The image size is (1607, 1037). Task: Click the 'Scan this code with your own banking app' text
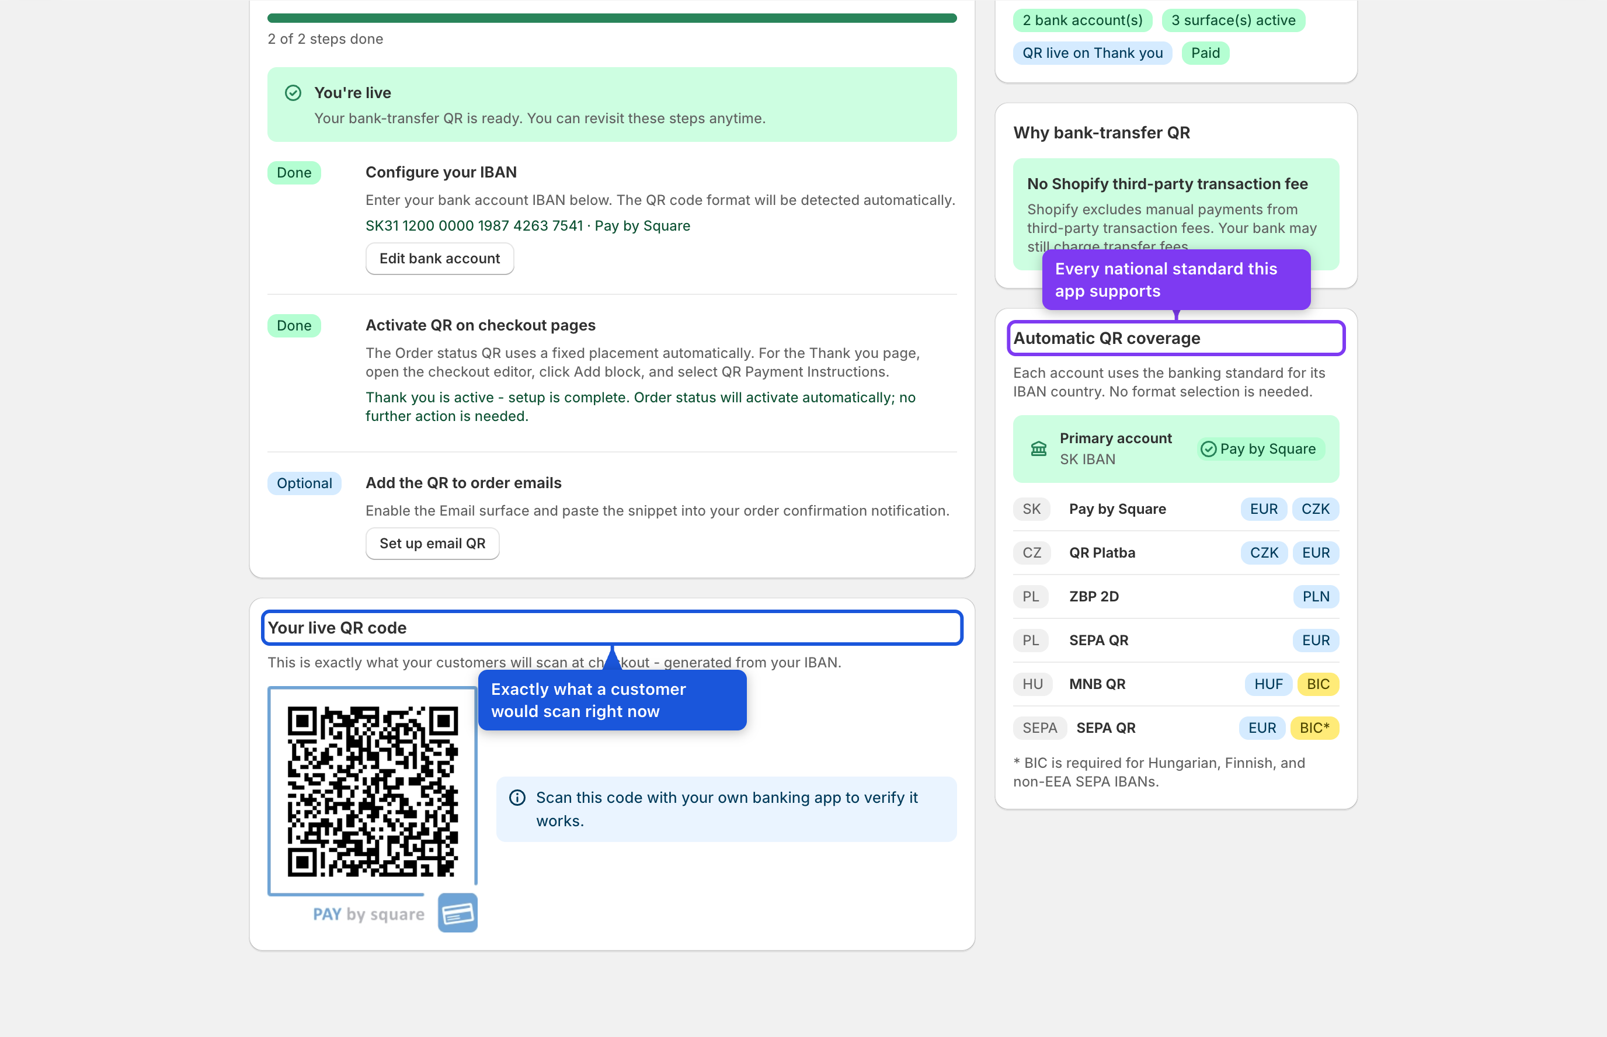coord(726,809)
